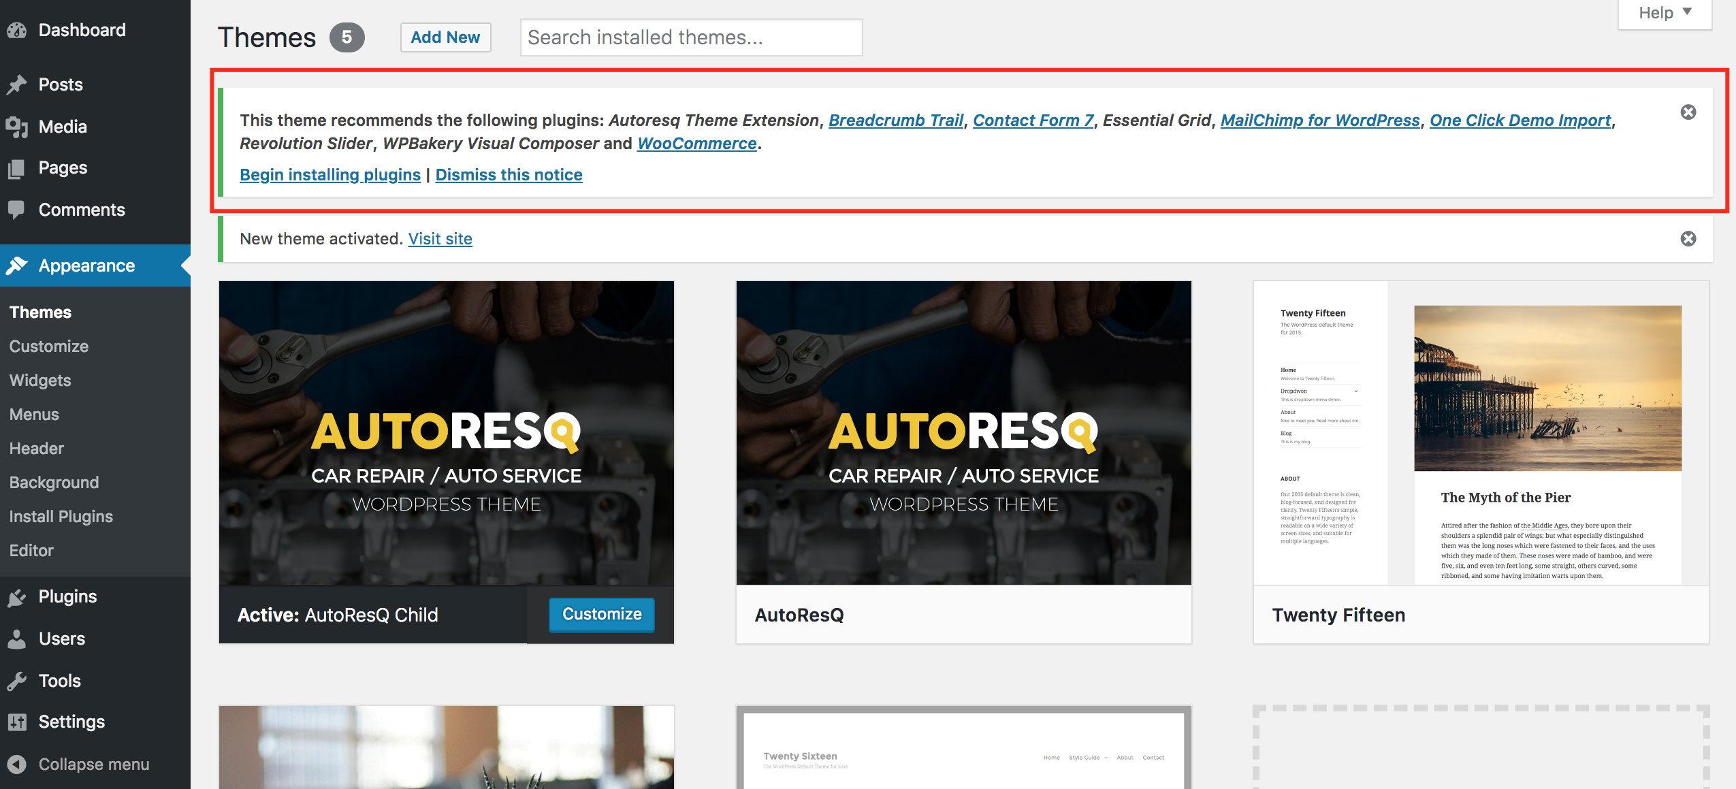Click the Posts pushpin icon
1736x789 pixels.
click(x=17, y=84)
